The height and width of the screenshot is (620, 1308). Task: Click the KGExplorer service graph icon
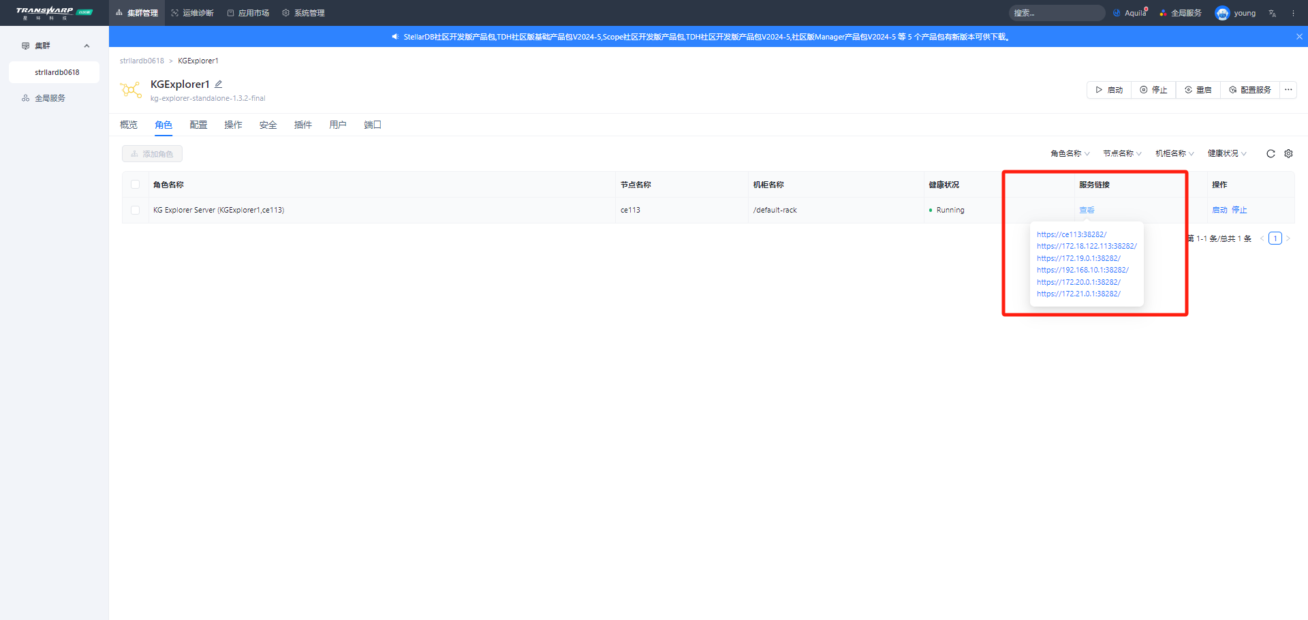(x=131, y=89)
